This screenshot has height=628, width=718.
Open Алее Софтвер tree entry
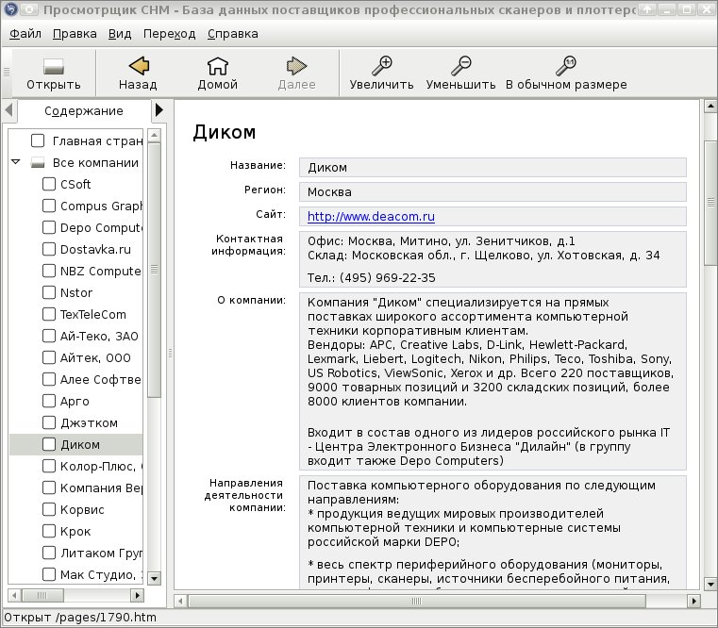coord(101,379)
